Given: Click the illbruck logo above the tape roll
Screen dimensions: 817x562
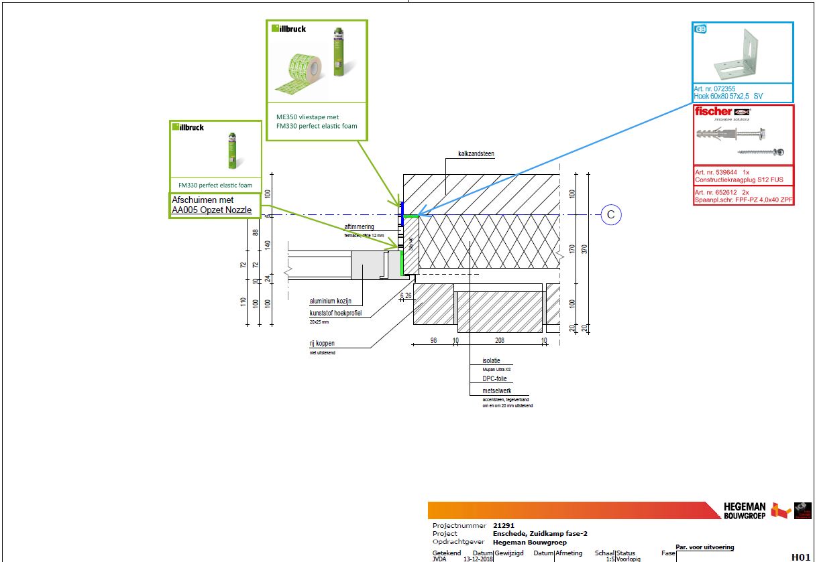Looking at the screenshot, I should coord(288,29).
